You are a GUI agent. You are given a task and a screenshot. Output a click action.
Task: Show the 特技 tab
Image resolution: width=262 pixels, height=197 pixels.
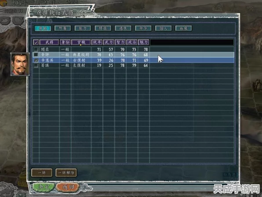103,28
